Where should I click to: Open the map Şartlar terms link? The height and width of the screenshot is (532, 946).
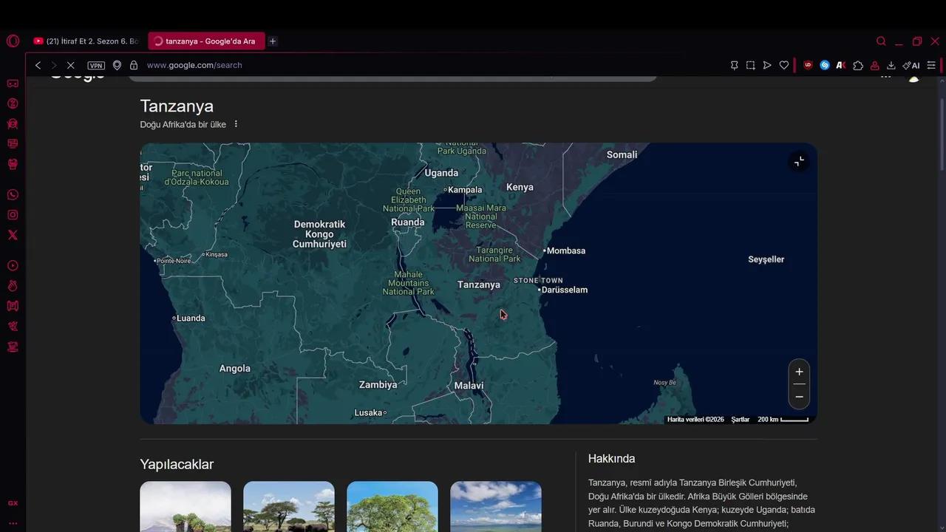741,420
